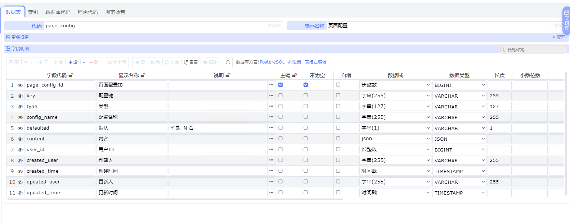This screenshot has width=570, height=224.
Task: Click the 显 show-field toolbar button
Action: click(x=140, y=62)
